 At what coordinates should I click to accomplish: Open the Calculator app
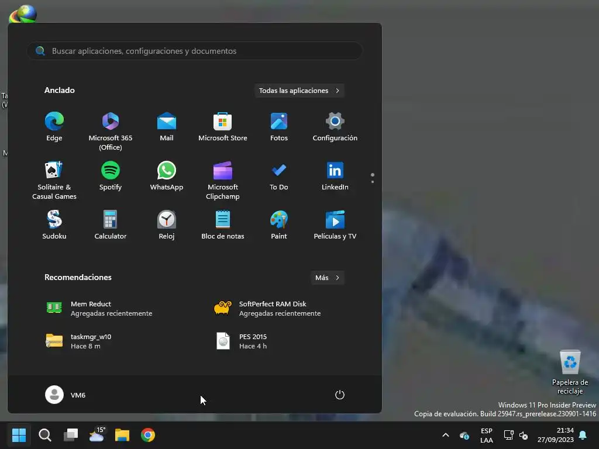click(111, 225)
